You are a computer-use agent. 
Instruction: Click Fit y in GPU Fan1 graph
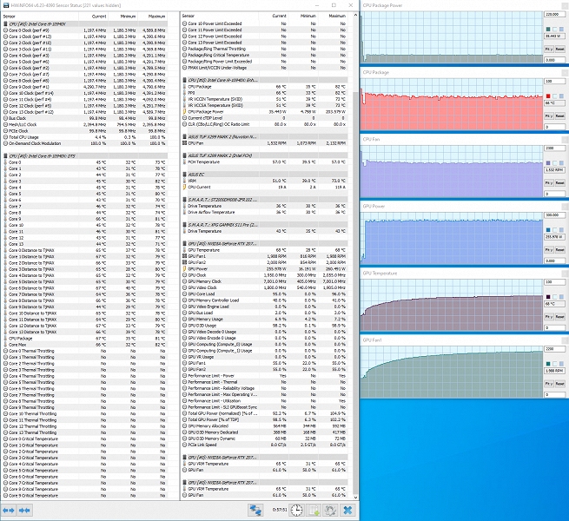coord(549,384)
